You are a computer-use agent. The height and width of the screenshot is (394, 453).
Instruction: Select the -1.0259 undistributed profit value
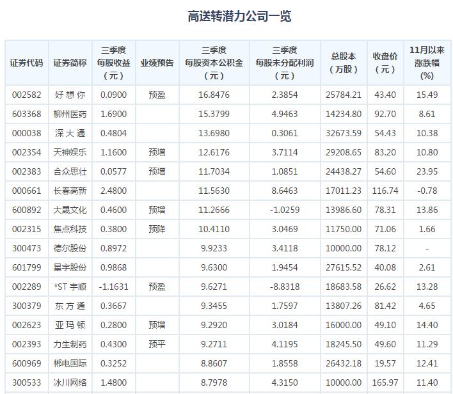click(x=285, y=210)
